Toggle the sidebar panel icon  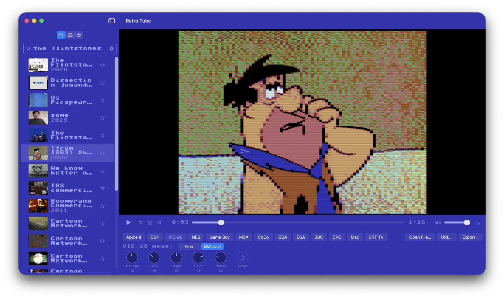click(x=112, y=21)
